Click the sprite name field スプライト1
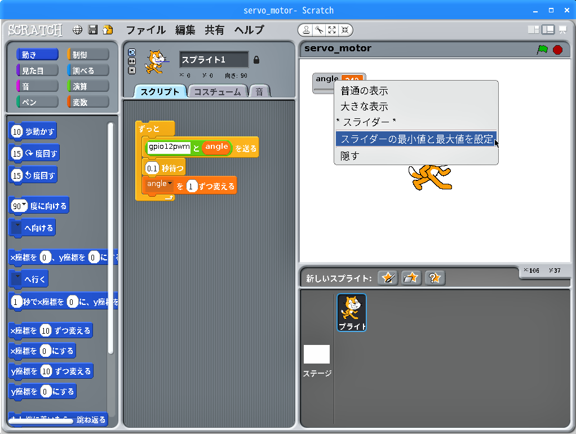576x434 pixels. tap(214, 60)
